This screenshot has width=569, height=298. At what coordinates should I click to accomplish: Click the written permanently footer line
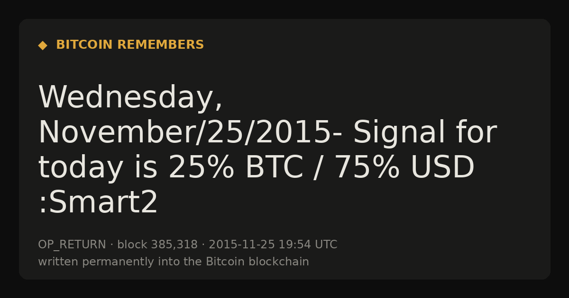click(174, 262)
